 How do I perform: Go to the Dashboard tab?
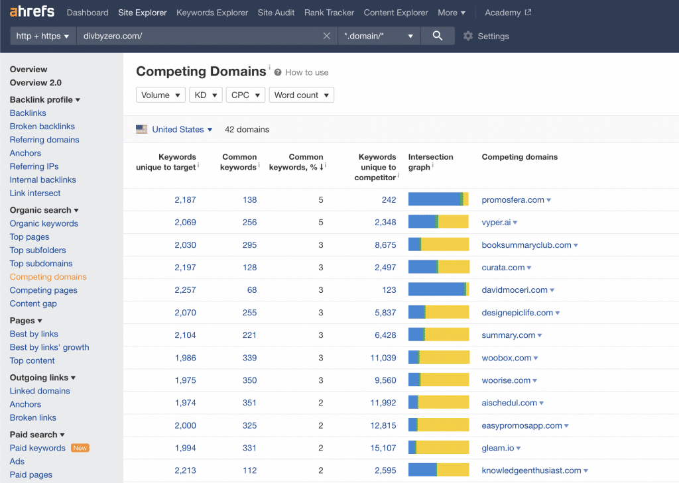(88, 13)
